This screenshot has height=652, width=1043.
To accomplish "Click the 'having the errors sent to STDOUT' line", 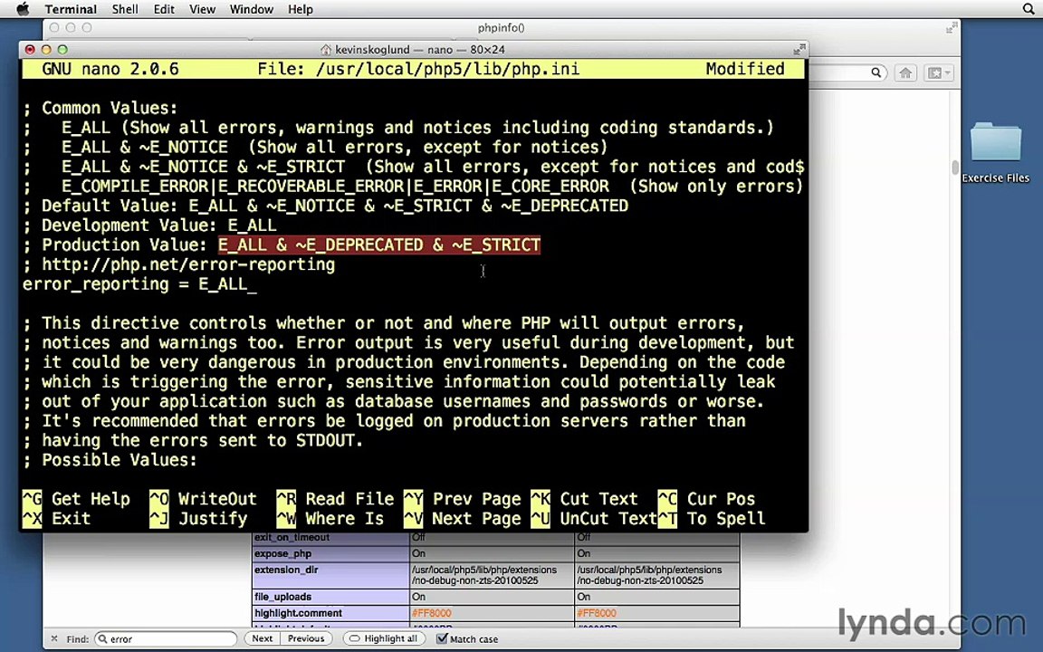I will point(193,440).
